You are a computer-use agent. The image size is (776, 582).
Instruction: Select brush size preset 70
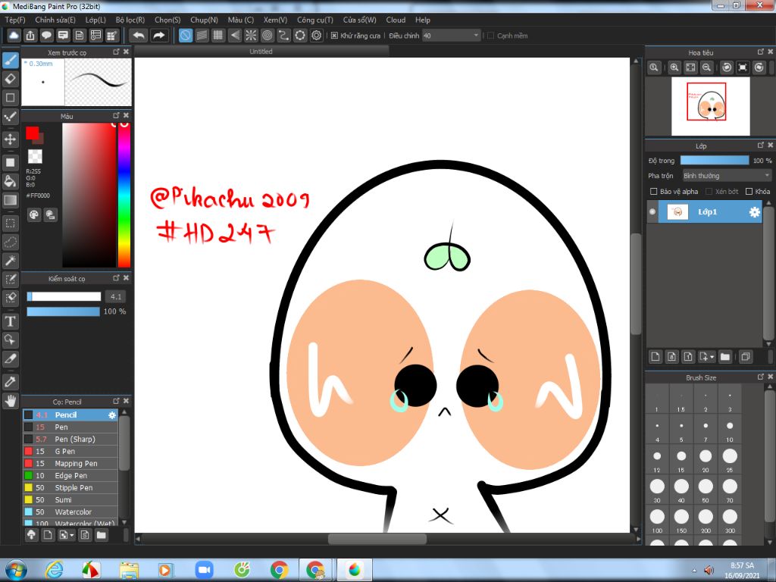coord(730,490)
